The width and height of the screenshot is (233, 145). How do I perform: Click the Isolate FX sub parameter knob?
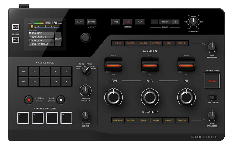click(212, 116)
